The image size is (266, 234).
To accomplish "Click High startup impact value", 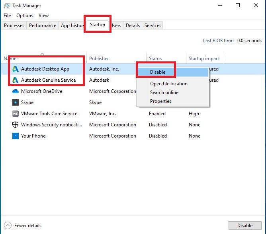I will [x=194, y=114].
